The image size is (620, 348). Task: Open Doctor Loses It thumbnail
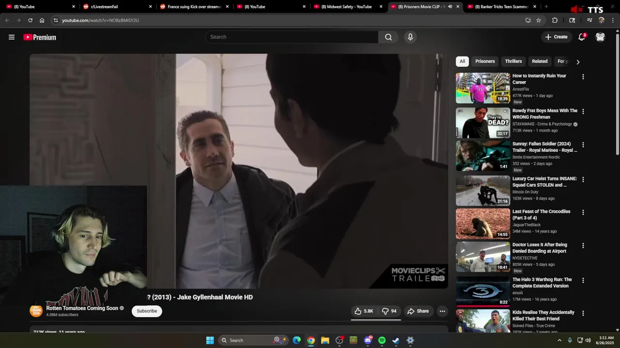pos(483,257)
